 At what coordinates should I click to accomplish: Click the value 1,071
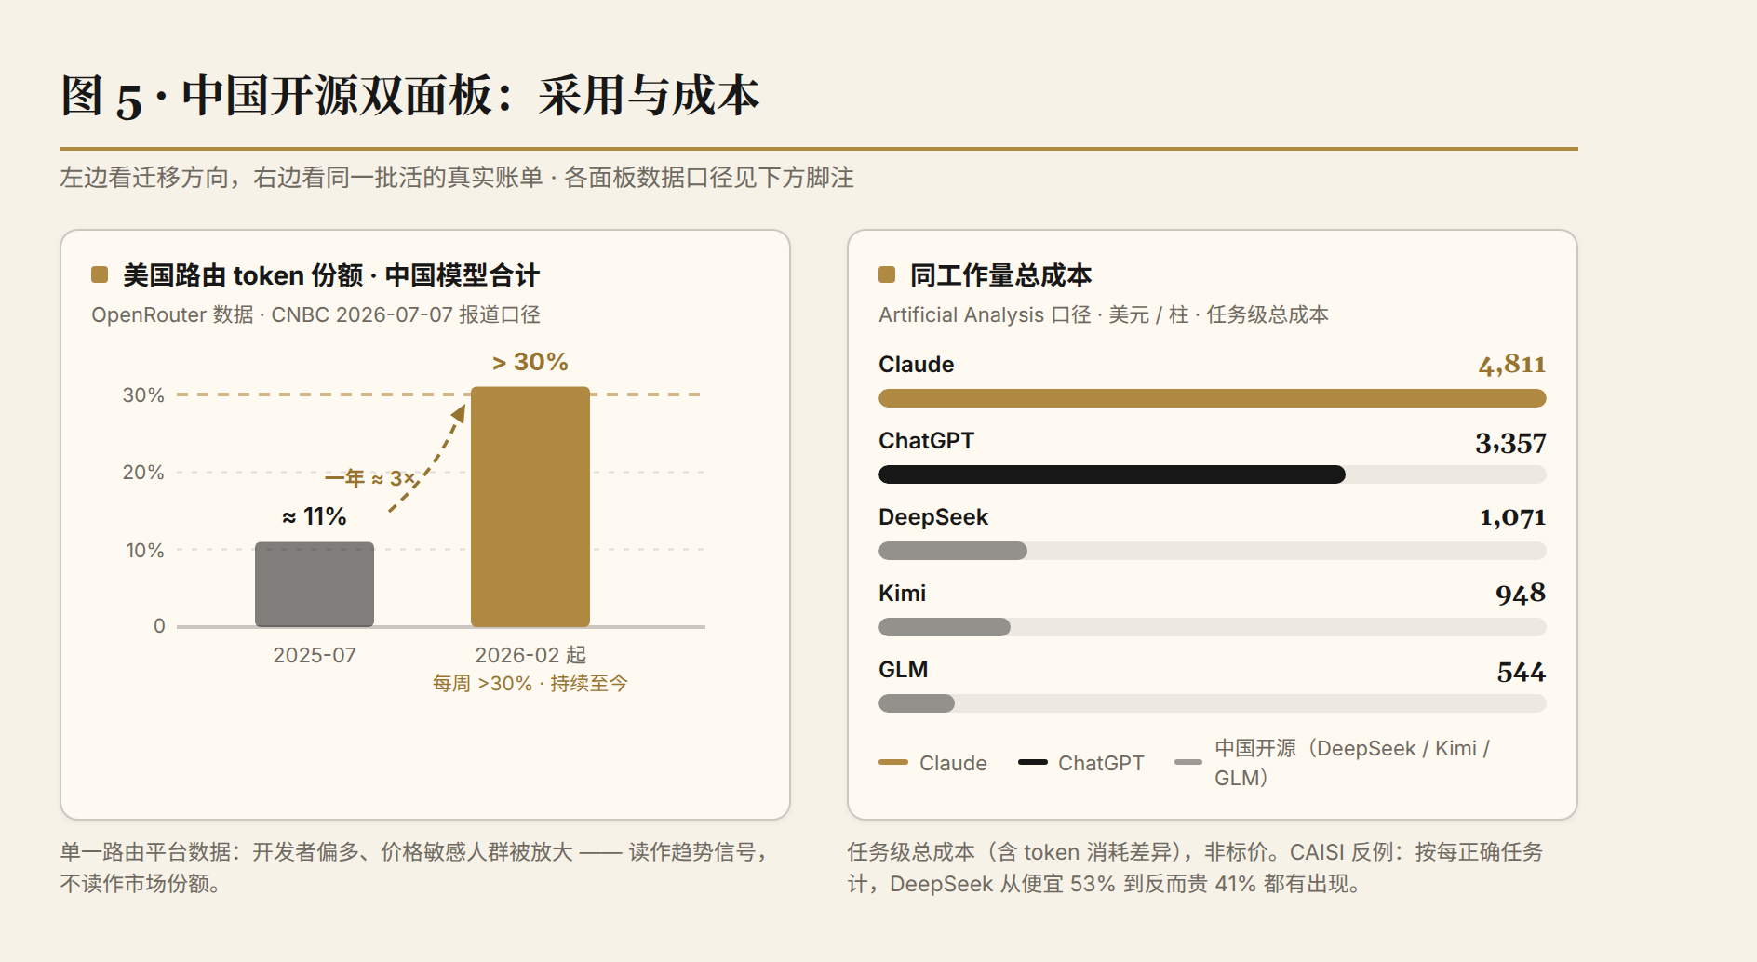(x=1513, y=517)
